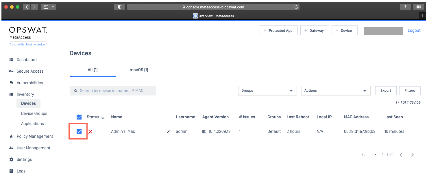Open the Groups dropdown
Viewport: 429px width, 191px height.
point(267,91)
